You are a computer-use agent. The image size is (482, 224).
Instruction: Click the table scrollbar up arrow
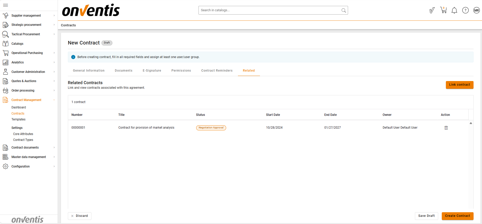[x=471, y=123]
